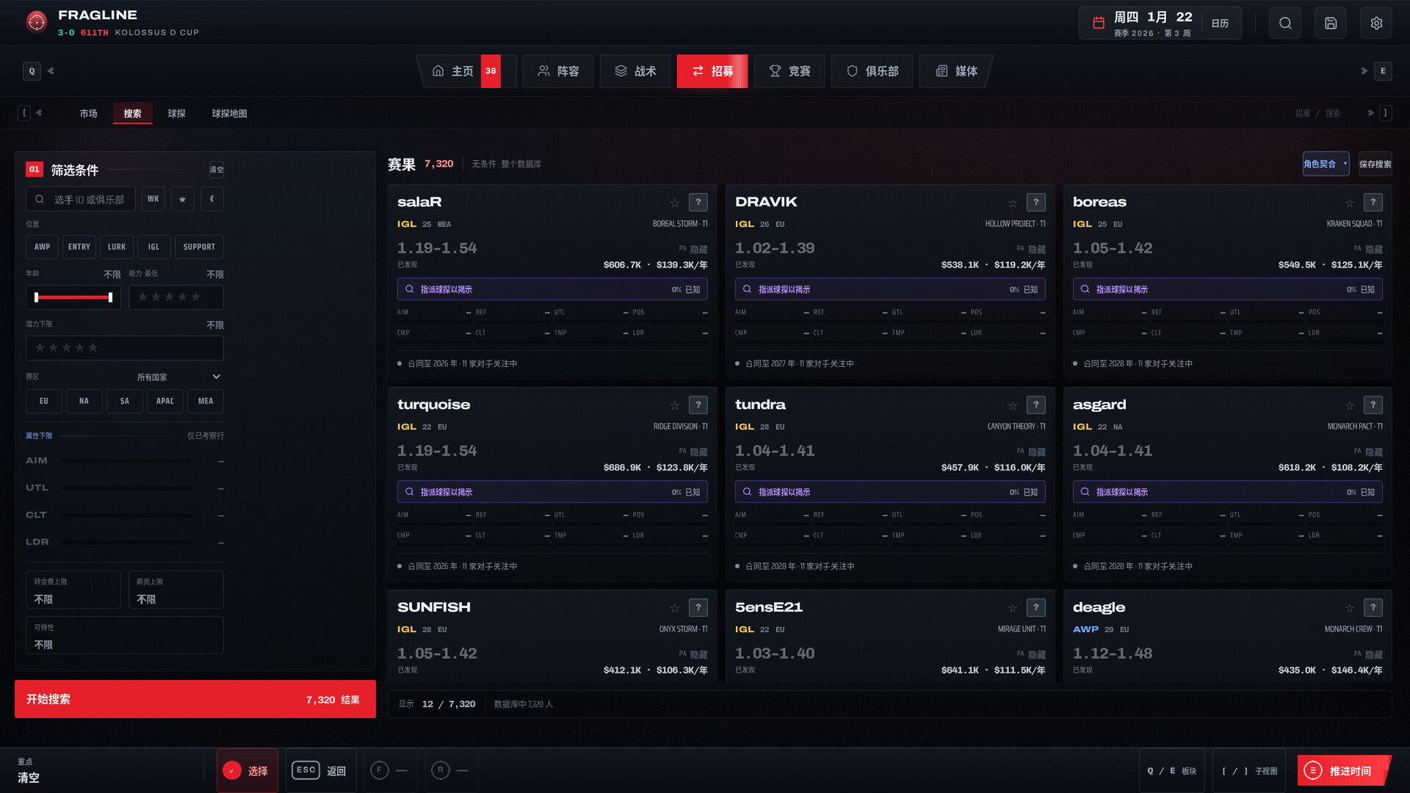The width and height of the screenshot is (1410, 793).
Task: Open the question mark on DRAVIK card
Action: 1035,202
